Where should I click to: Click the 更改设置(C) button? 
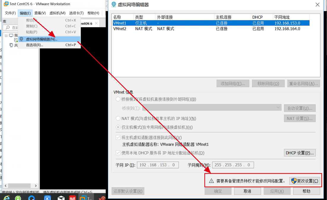[305, 181]
